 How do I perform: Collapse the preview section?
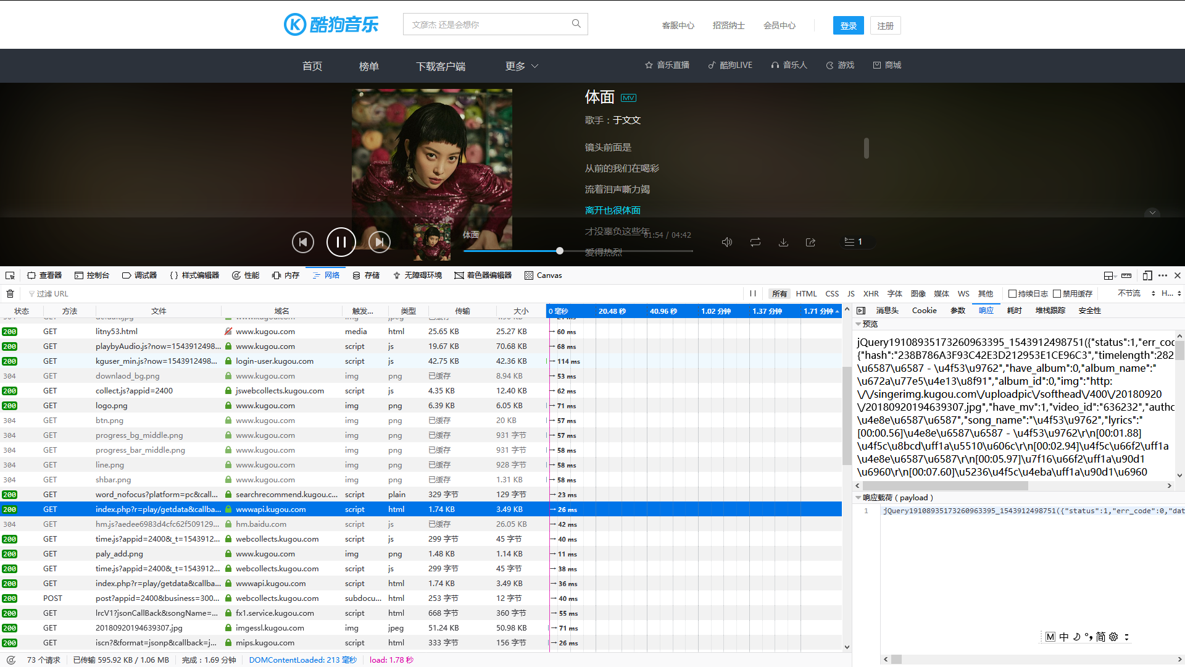(x=858, y=324)
